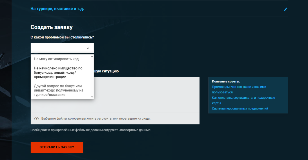Click the dropdown chevron arrow

click(x=88, y=48)
